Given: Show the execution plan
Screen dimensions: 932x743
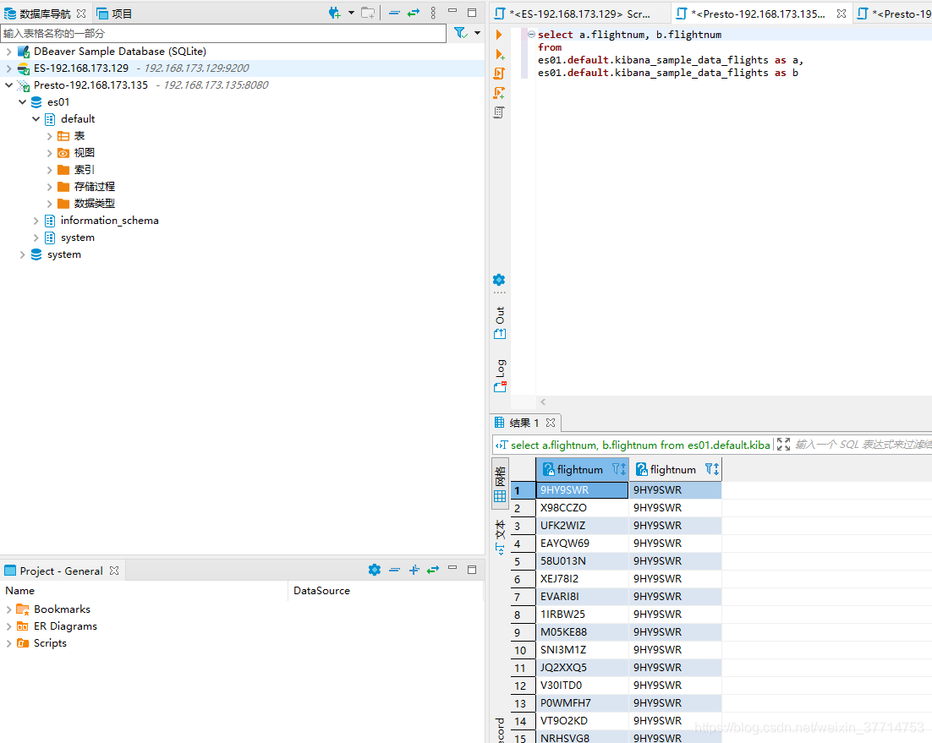Looking at the screenshot, I should [499, 112].
